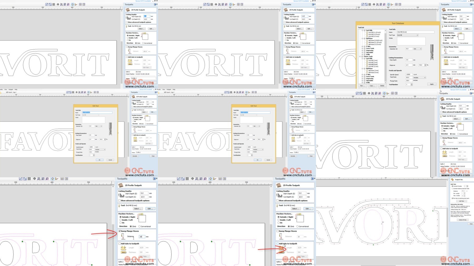Select Conventional direction radio in Tool Database window
The image size is (474, 266).
tap(459, 43)
